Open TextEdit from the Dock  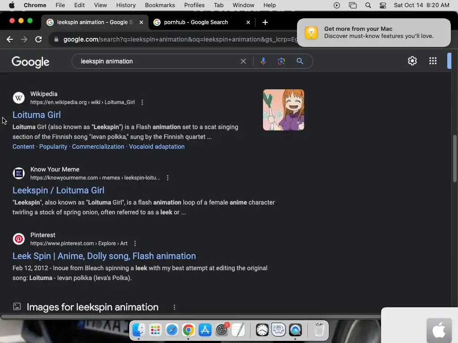[x=238, y=330]
